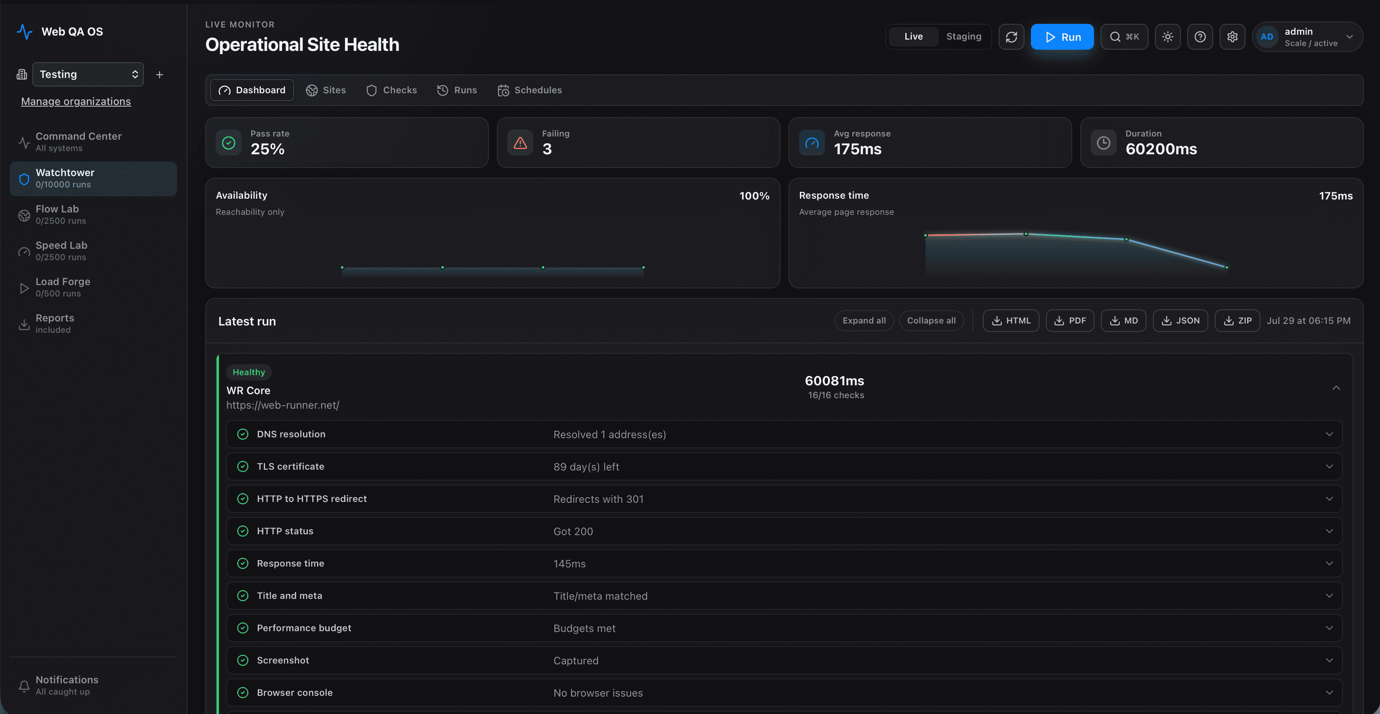Image resolution: width=1380 pixels, height=714 pixels.
Task: Click the TLS certificate passed check icon
Action: point(243,466)
